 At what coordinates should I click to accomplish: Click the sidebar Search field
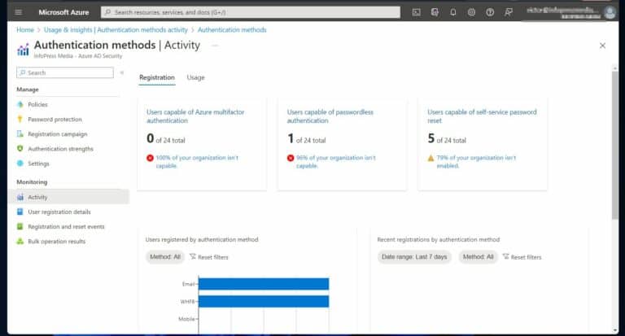tap(65, 72)
